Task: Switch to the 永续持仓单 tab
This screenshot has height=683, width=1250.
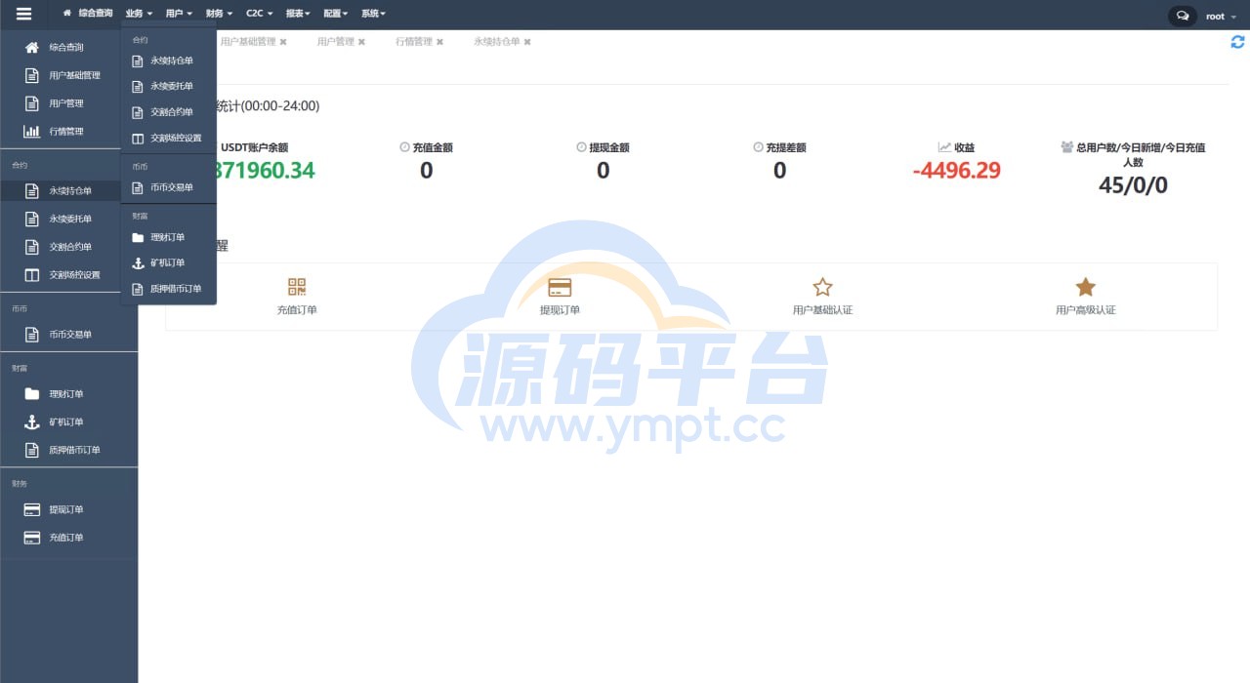Action: (x=497, y=42)
